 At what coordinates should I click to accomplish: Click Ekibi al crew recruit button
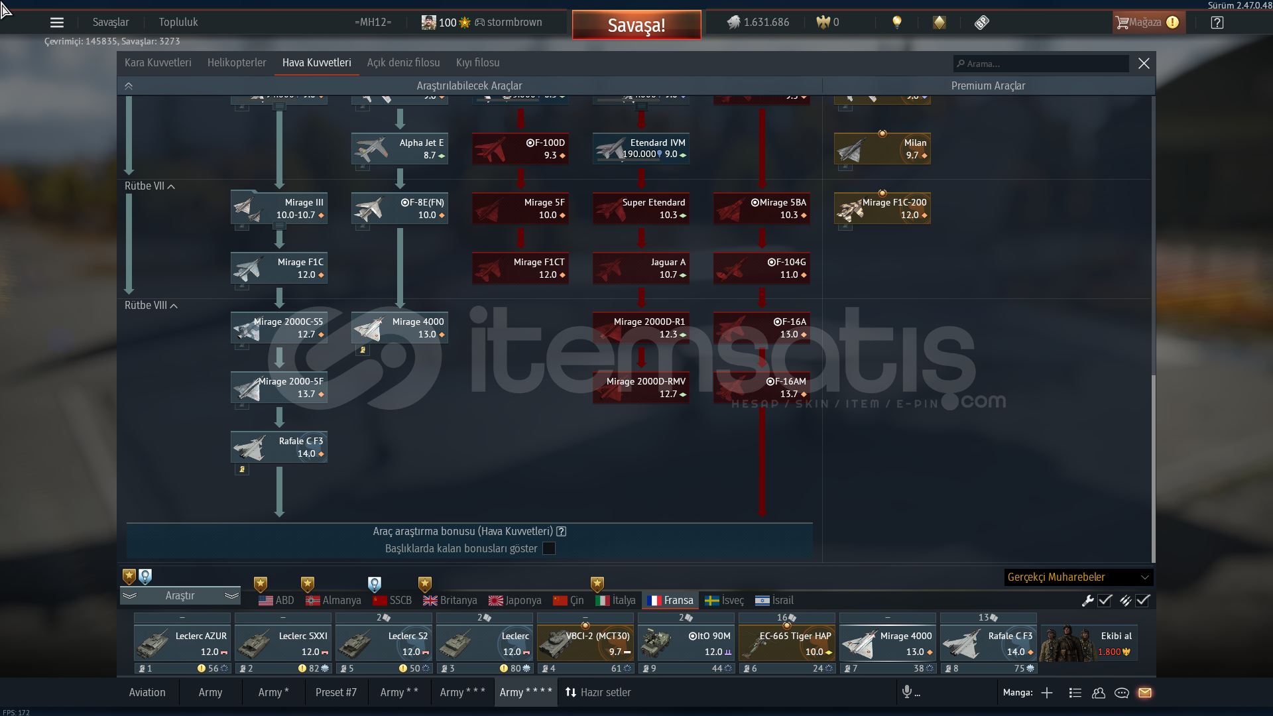tap(1089, 644)
